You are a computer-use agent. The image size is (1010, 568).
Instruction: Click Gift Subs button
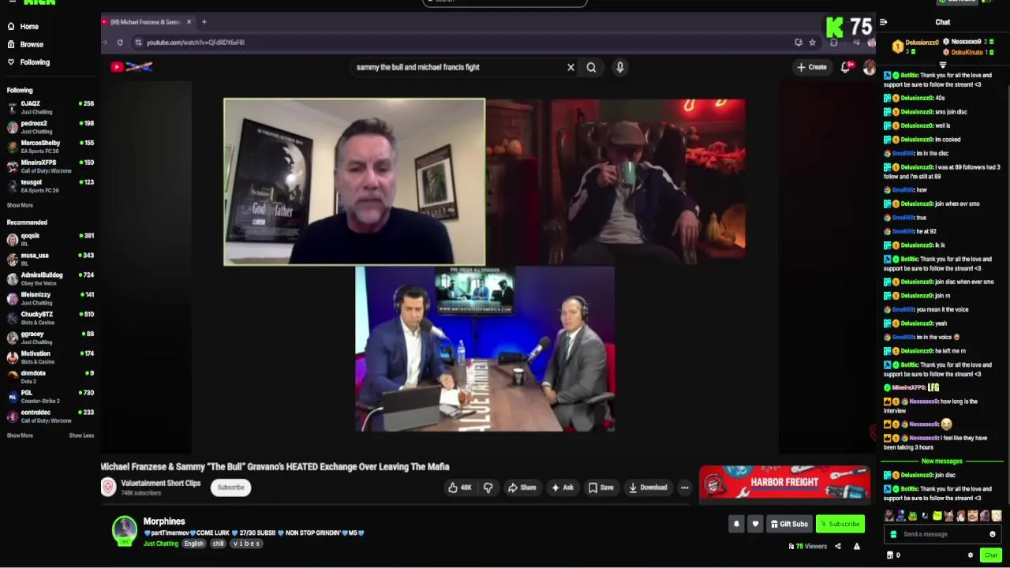(x=789, y=524)
